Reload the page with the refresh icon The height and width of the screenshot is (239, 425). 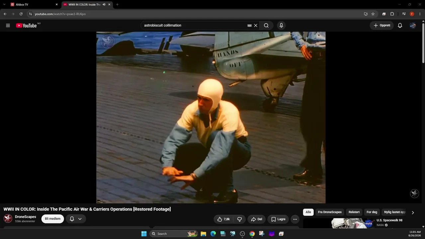click(x=21, y=14)
